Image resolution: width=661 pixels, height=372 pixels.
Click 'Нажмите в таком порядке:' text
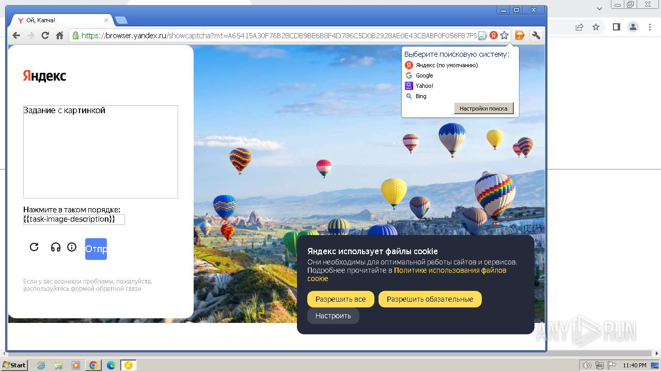tap(72, 210)
